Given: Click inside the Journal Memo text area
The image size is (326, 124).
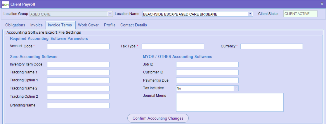Looking at the screenshot, I should 230,102.
